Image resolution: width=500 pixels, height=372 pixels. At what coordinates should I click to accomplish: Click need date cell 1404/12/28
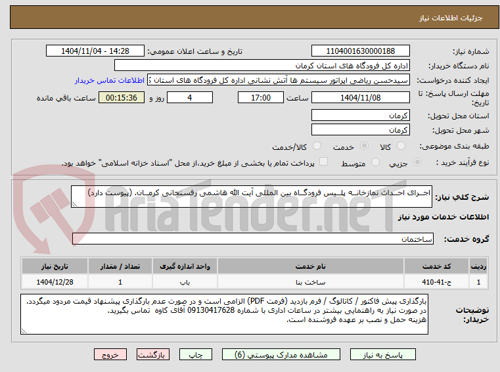55,282
